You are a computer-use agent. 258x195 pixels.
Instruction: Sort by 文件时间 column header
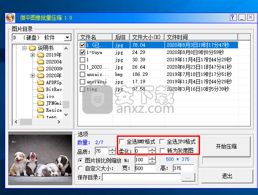201,37
